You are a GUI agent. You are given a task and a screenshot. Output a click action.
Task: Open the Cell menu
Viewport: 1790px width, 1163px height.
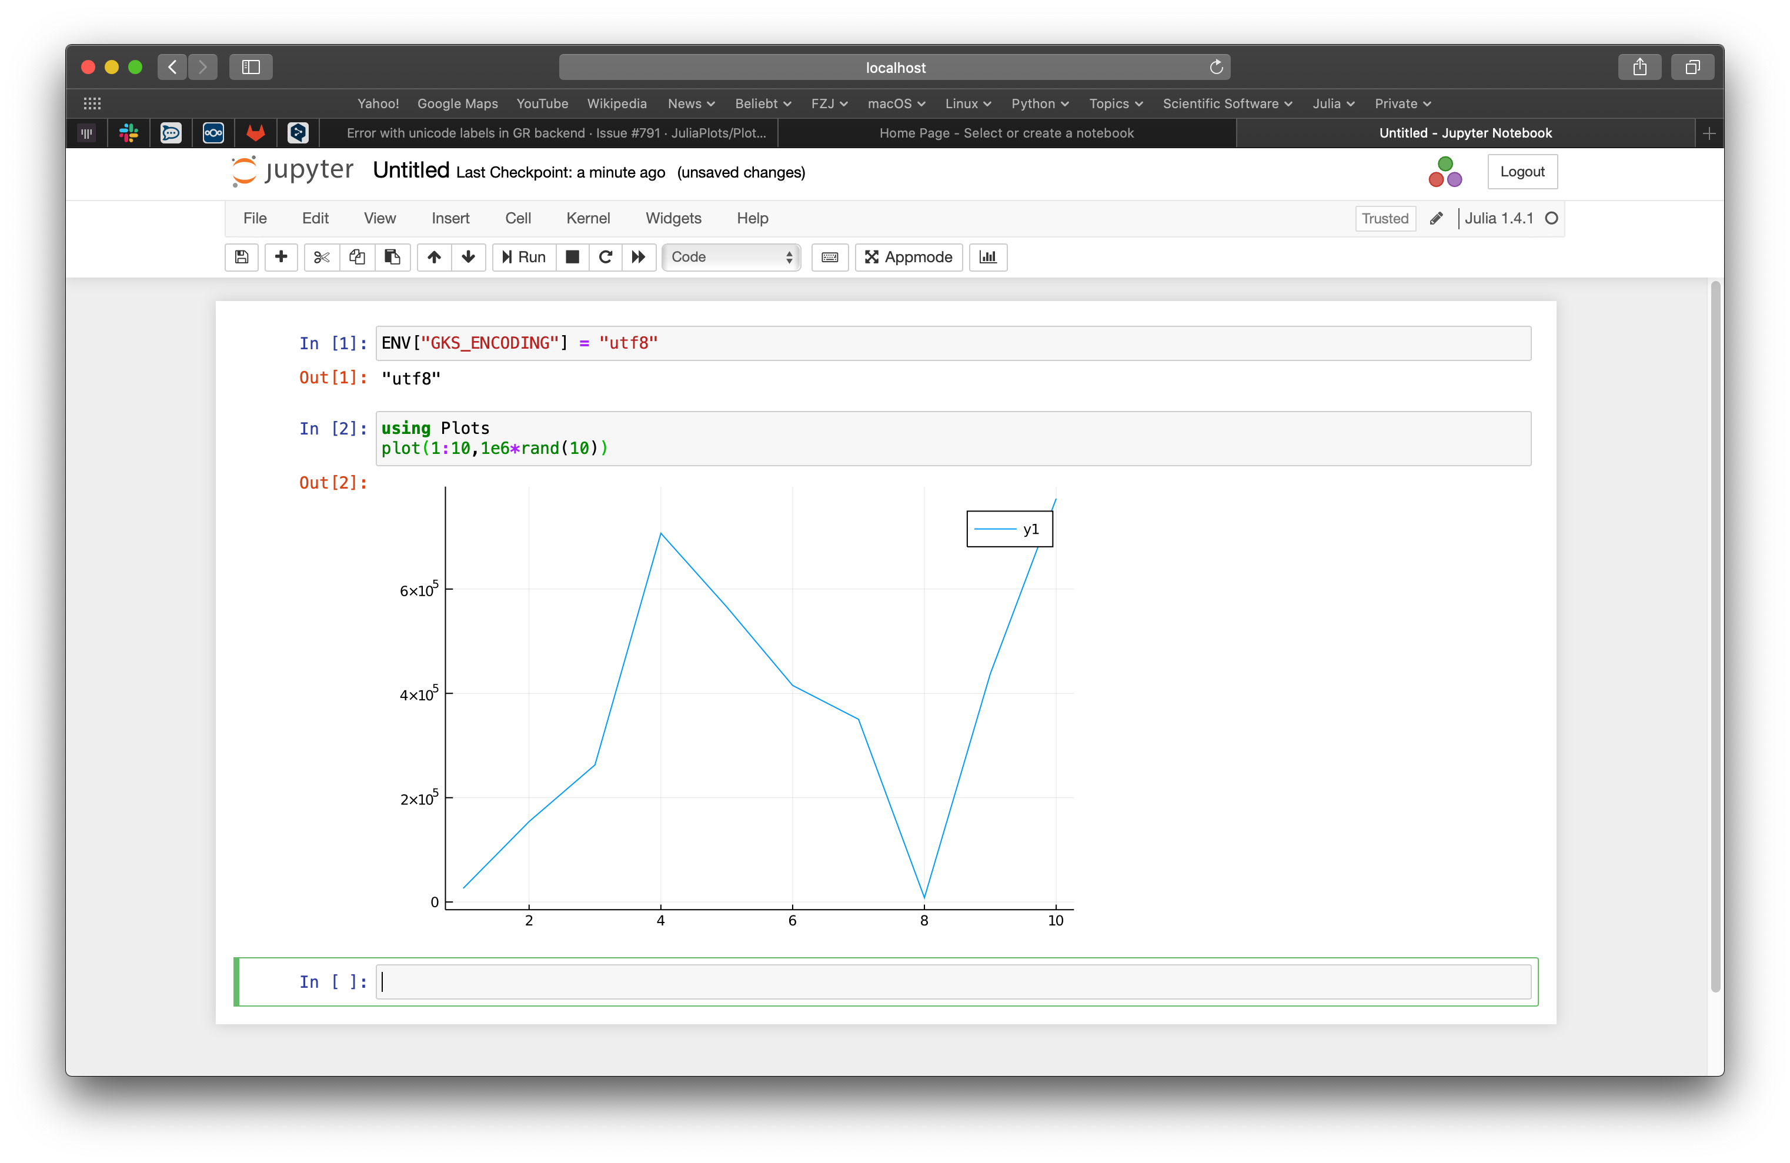click(x=518, y=218)
